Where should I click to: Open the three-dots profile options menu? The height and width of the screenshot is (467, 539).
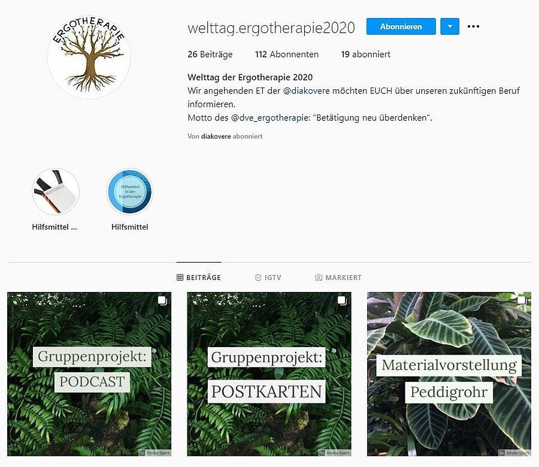tap(473, 26)
